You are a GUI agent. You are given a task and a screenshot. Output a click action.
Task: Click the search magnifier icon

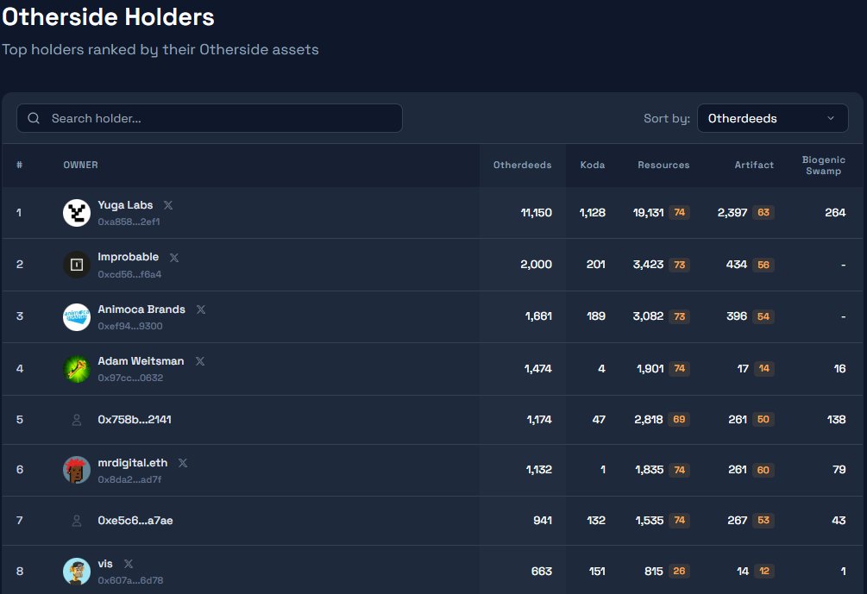point(34,118)
